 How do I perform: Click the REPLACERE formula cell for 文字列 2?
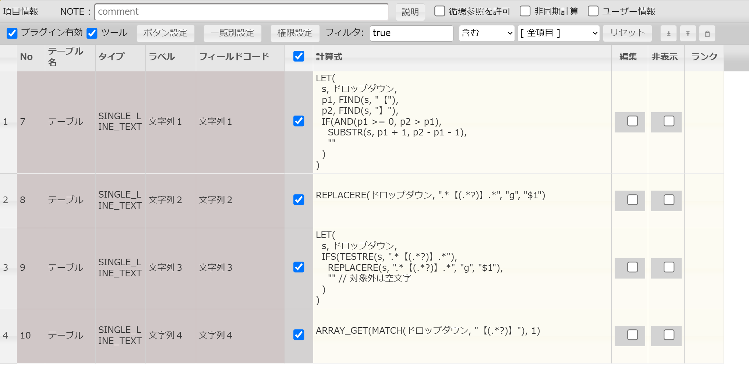click(462, 201)
